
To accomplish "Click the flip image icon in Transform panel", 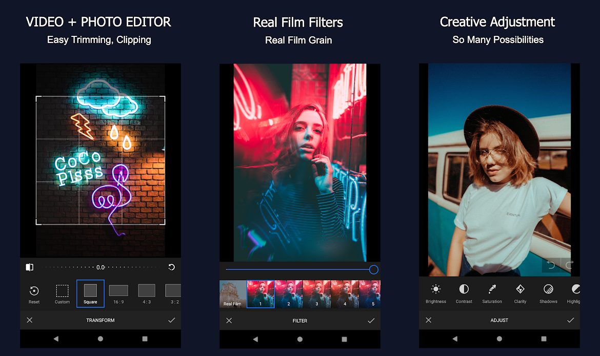I will pyautogui.click(x=29, y=267).
